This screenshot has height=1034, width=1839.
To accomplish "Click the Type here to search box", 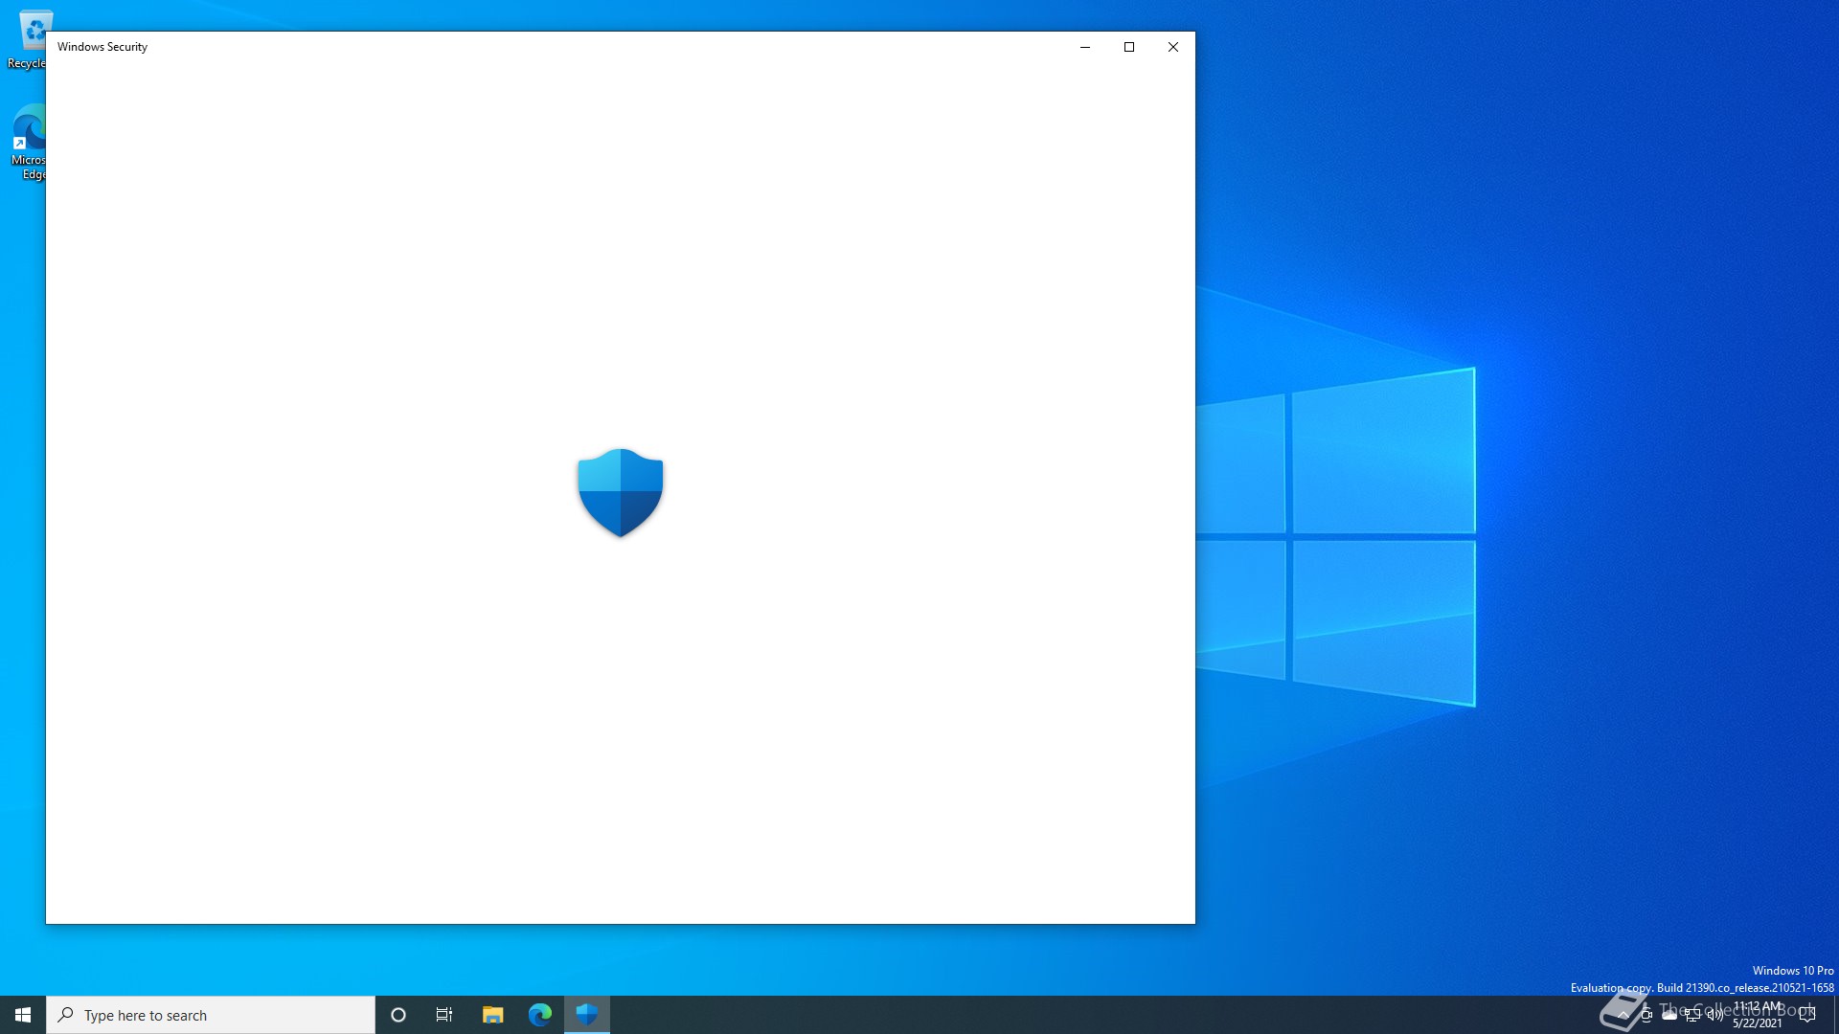I will tap(211, 1015).
